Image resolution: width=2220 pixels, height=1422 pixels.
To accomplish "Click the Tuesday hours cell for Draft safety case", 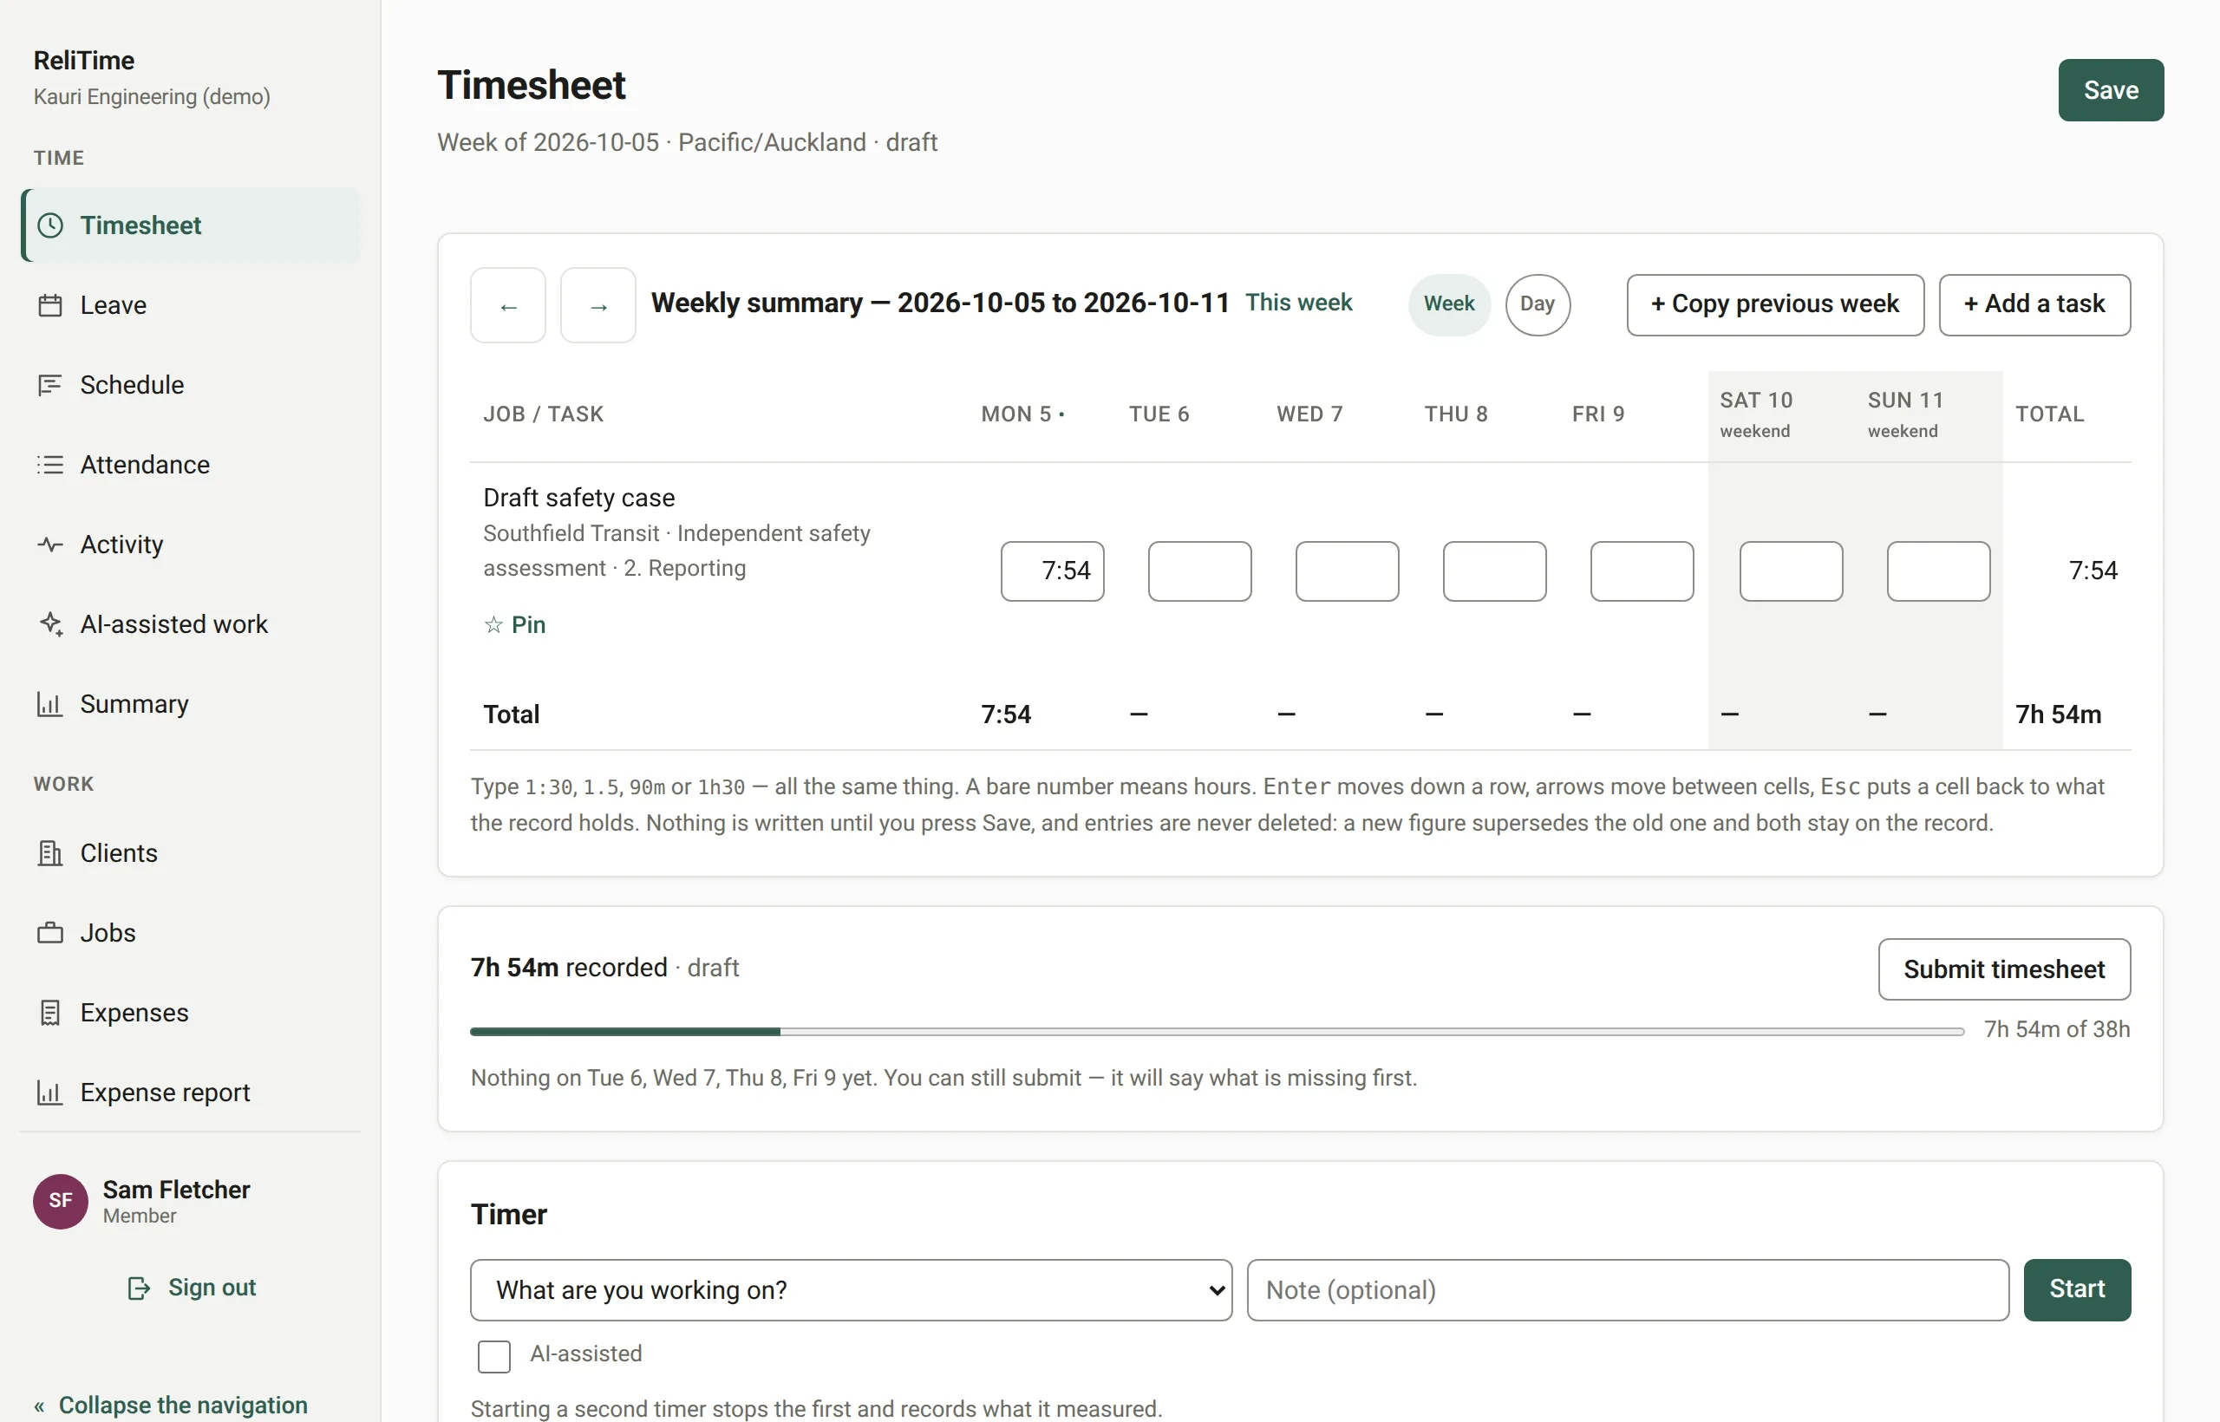I will 1199,571.
